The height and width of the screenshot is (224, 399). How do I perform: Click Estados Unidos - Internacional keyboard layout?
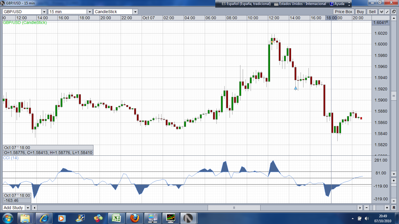pos(300,4)
